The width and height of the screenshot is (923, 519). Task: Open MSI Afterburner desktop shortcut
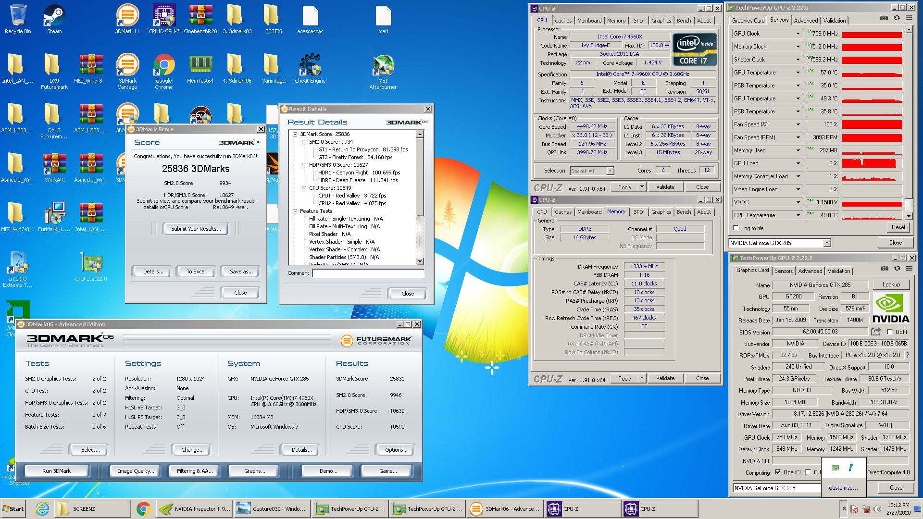(x=383, y=72)
